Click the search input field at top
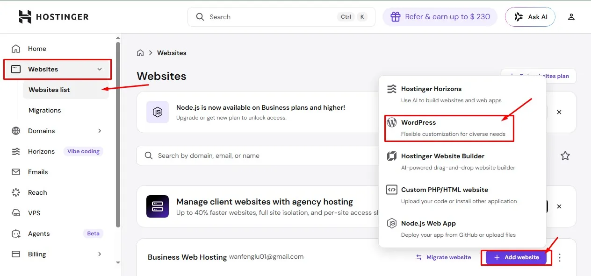 pos(271,16)
